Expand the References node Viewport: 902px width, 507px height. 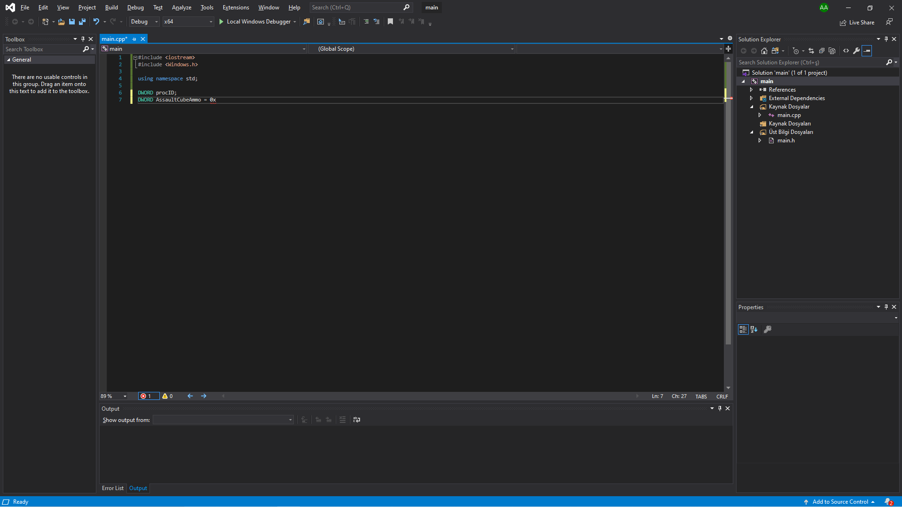tap(751, 90)
